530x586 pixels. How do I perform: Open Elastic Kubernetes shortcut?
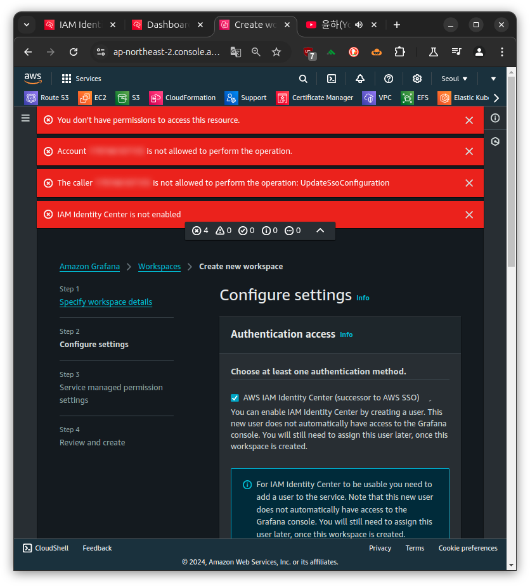point(463,98)
